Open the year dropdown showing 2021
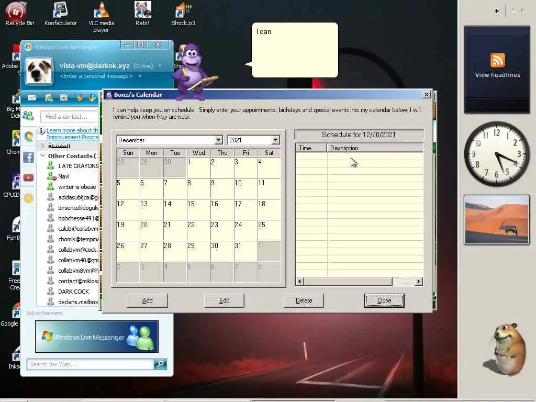Viewport: 536px width, 402px height. pos(275,140)
